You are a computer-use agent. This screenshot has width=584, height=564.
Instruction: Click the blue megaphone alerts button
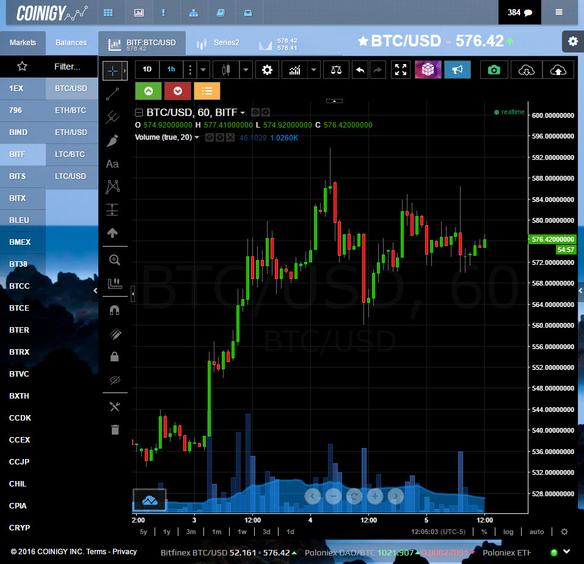pos(457,70)
